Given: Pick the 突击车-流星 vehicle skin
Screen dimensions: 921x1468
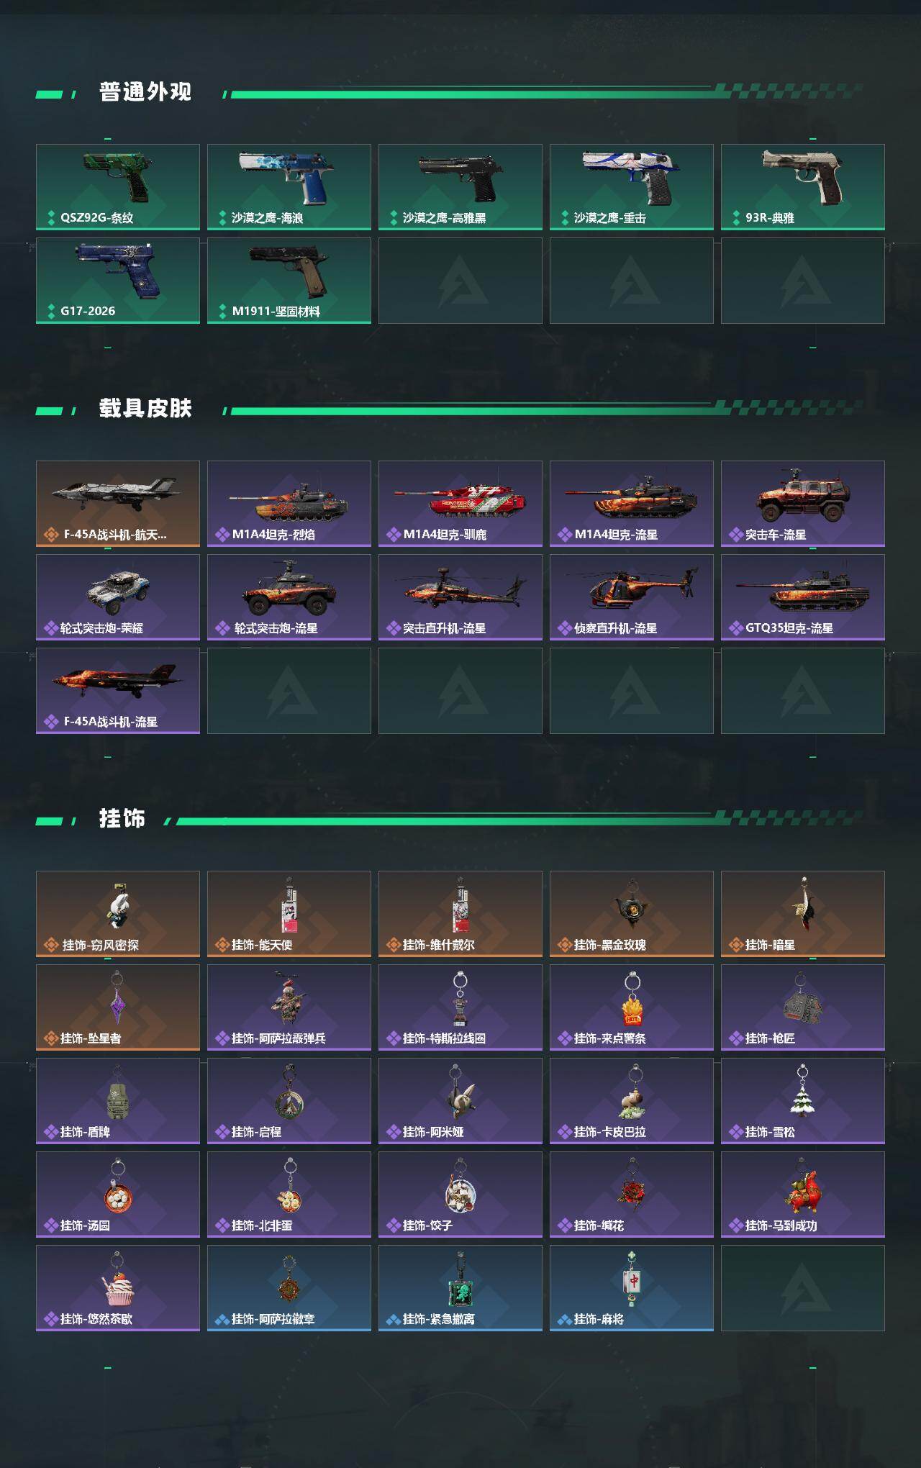Looking at the screenshot, I should click(x=803, y=504).
